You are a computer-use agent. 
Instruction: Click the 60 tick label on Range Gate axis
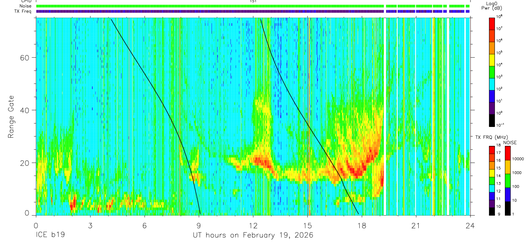[x=25, y=58]
